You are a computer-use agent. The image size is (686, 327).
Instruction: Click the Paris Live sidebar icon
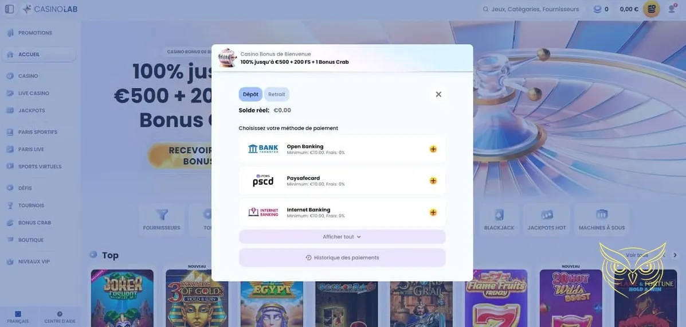point(10,149)
